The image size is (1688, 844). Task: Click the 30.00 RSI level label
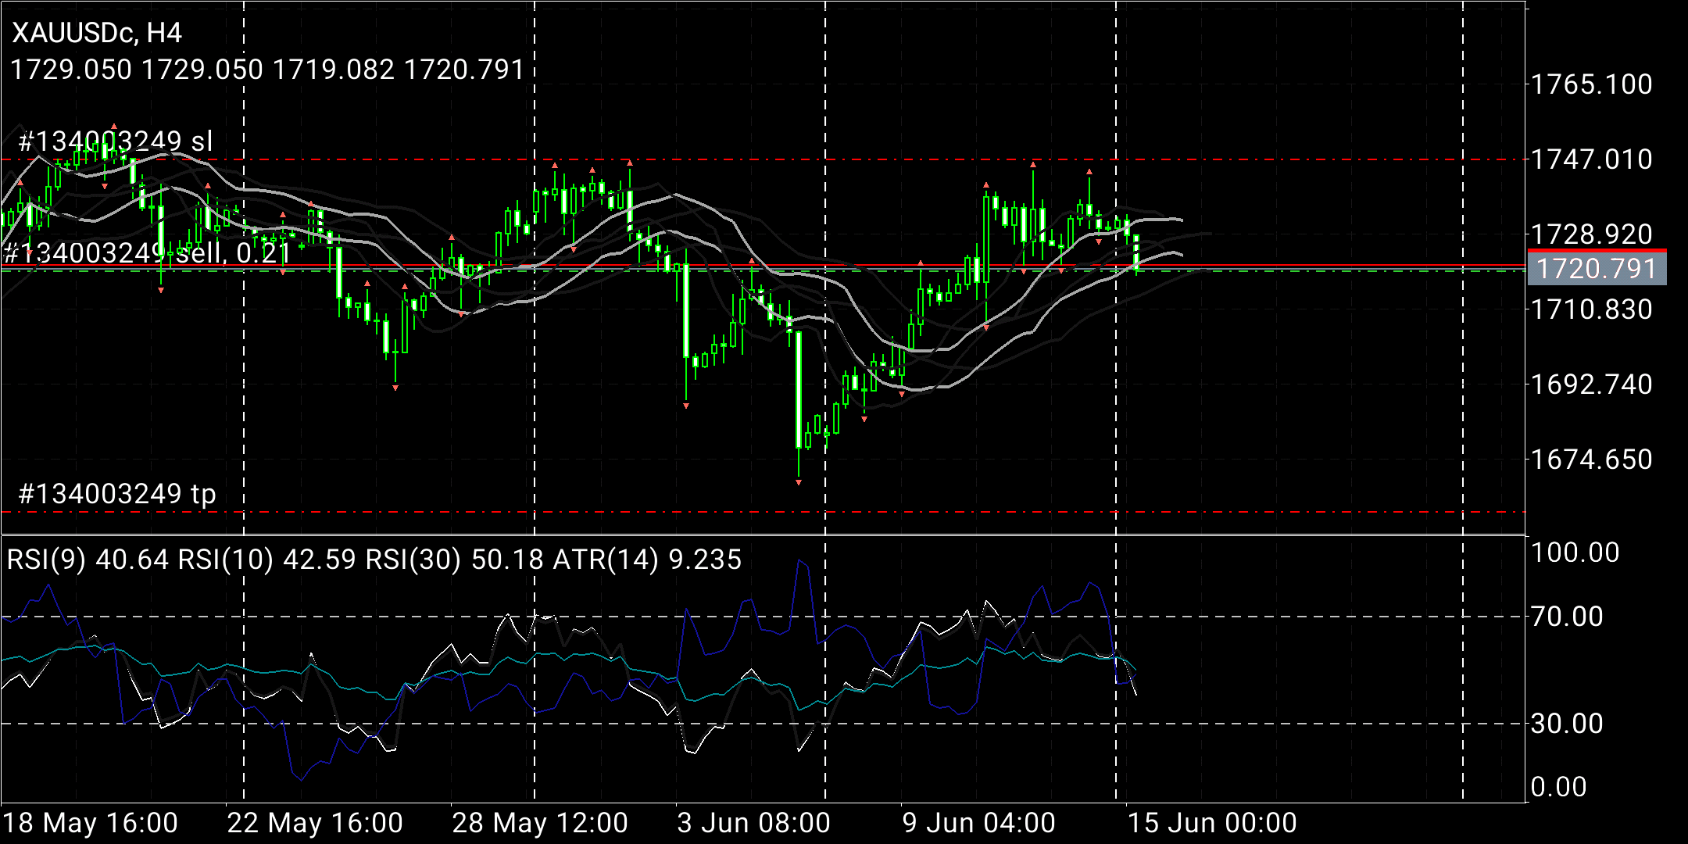(1566, 724)
